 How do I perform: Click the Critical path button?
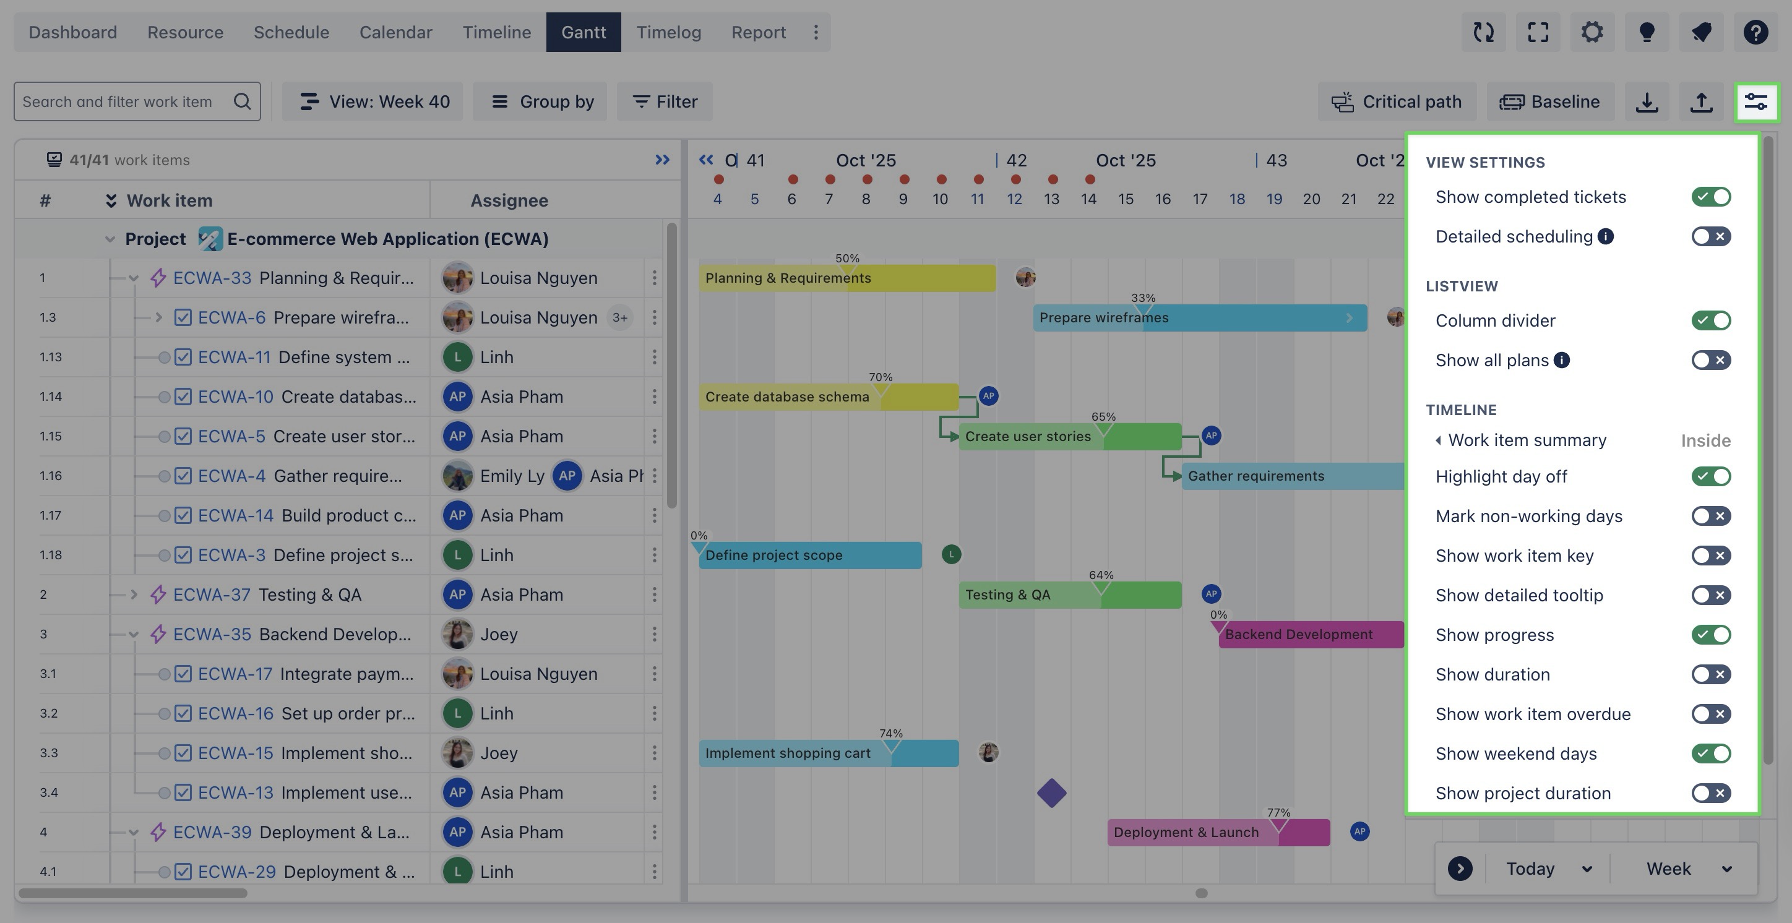(1395, 101)
